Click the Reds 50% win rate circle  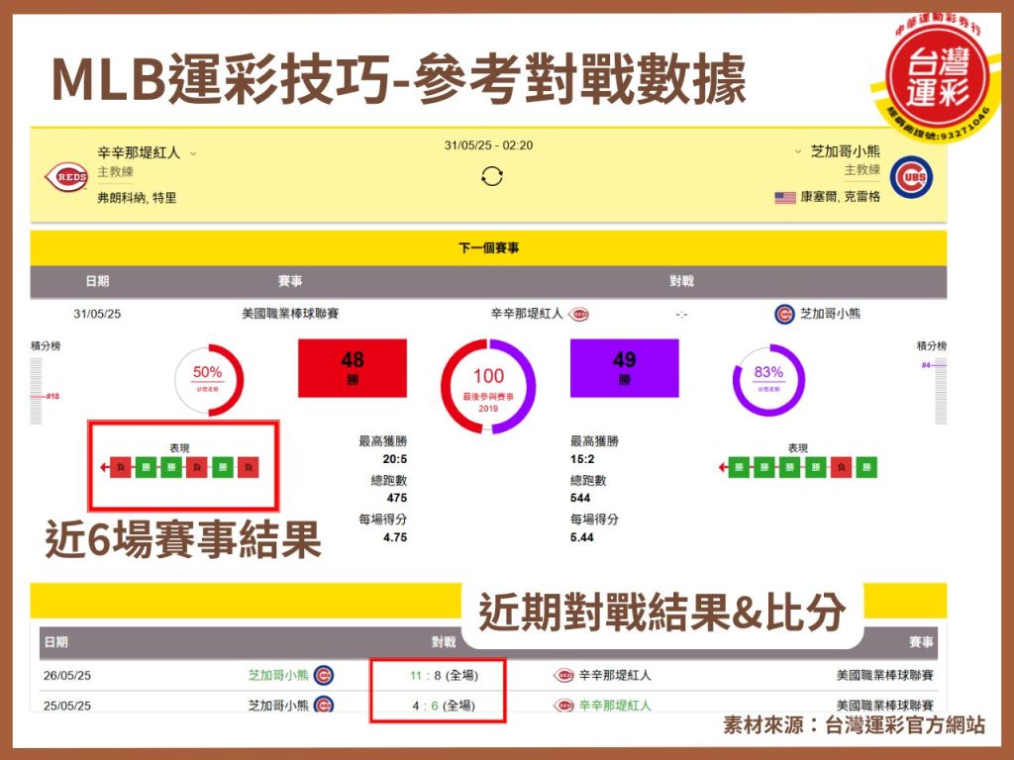pos(208,379)
